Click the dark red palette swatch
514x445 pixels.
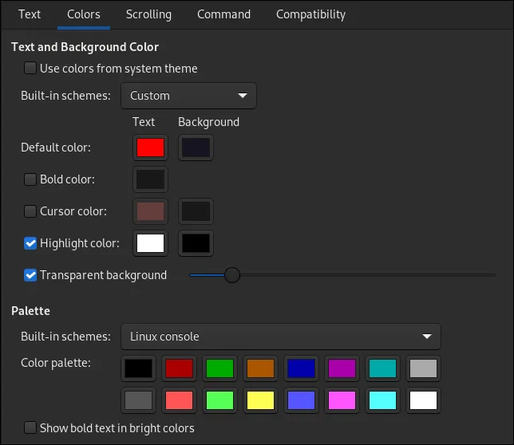pyautogui.click(x=179, y=368)
